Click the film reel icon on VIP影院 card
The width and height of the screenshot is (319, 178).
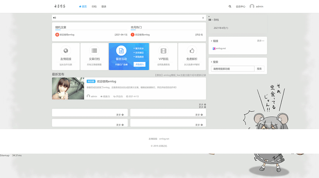(x=164, y=51)
